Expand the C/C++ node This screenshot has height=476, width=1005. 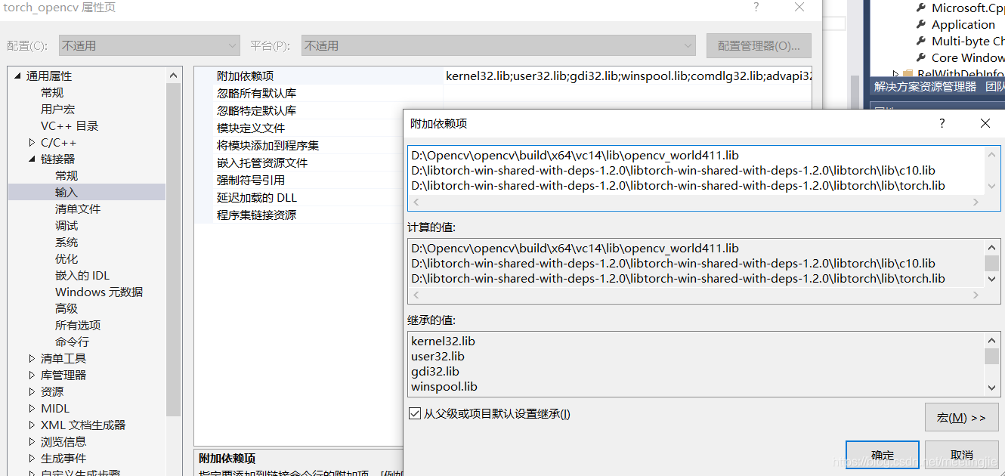32,142
